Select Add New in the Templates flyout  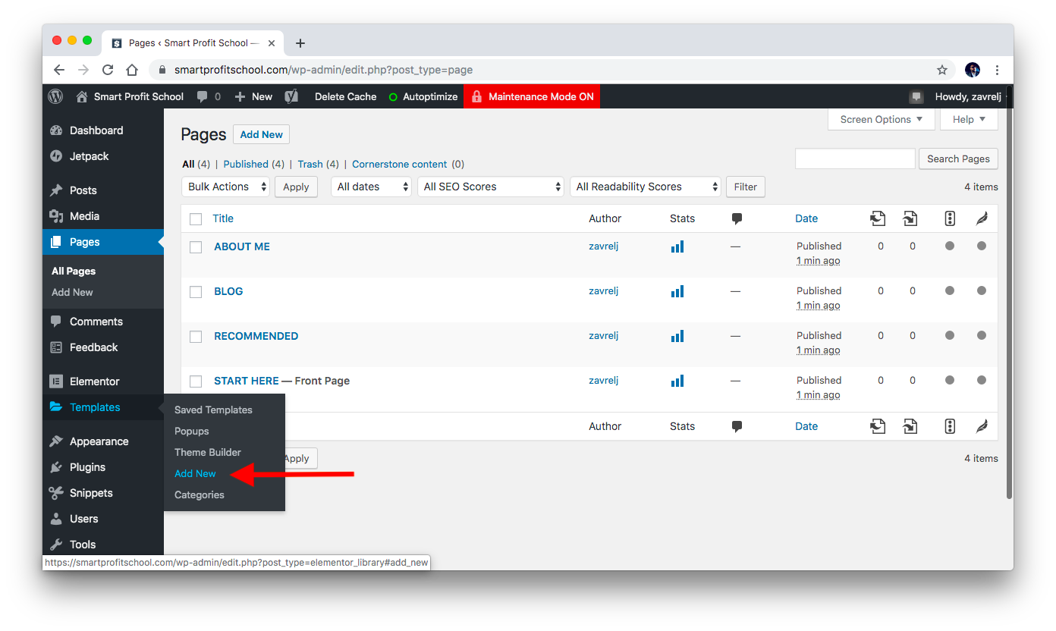(x=195, y=473)
